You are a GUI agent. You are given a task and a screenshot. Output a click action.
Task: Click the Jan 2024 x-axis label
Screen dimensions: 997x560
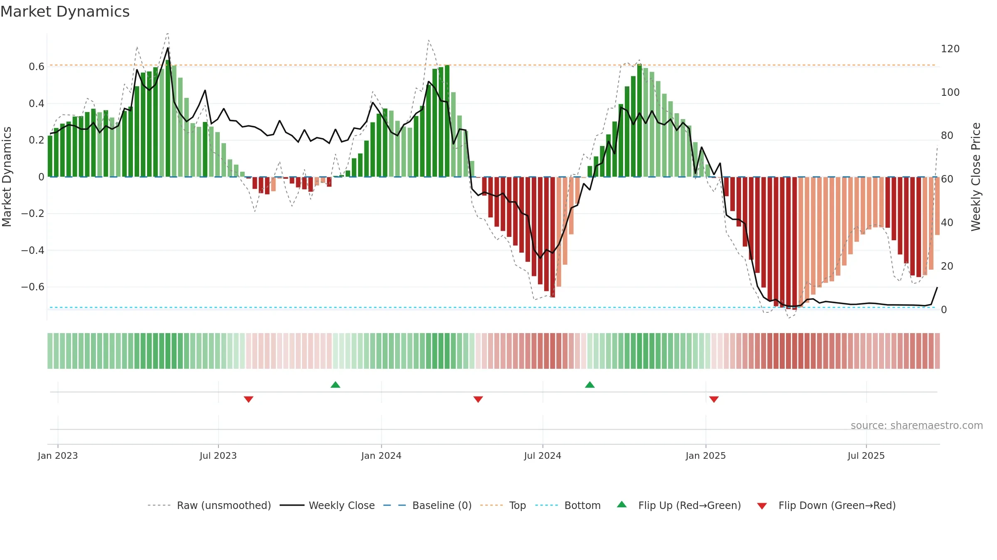381,455
